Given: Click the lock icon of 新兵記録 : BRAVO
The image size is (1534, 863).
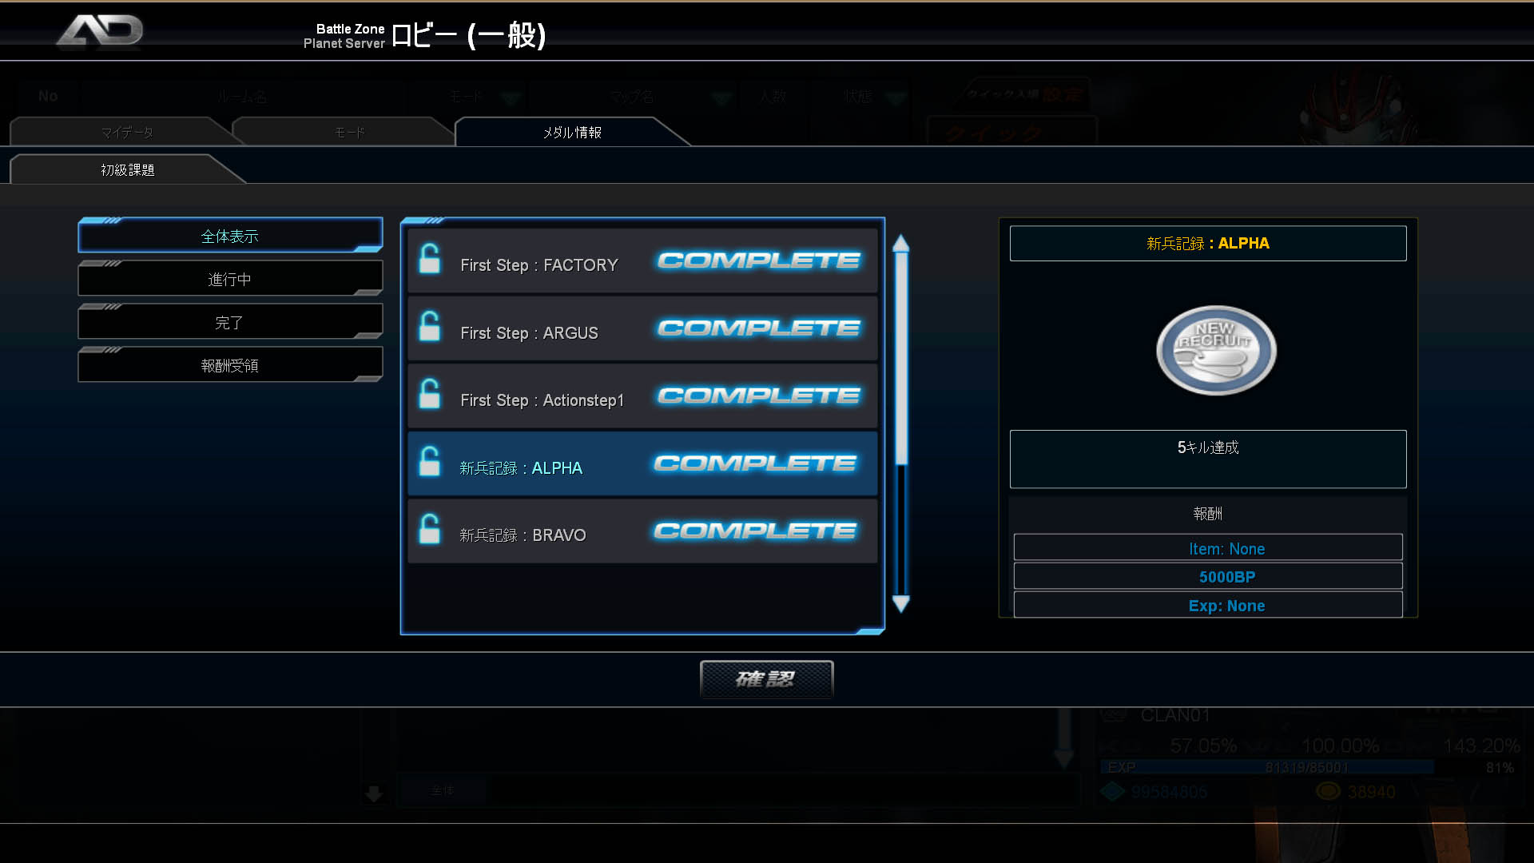Looking at the screenshot, I should coord(430,528).
